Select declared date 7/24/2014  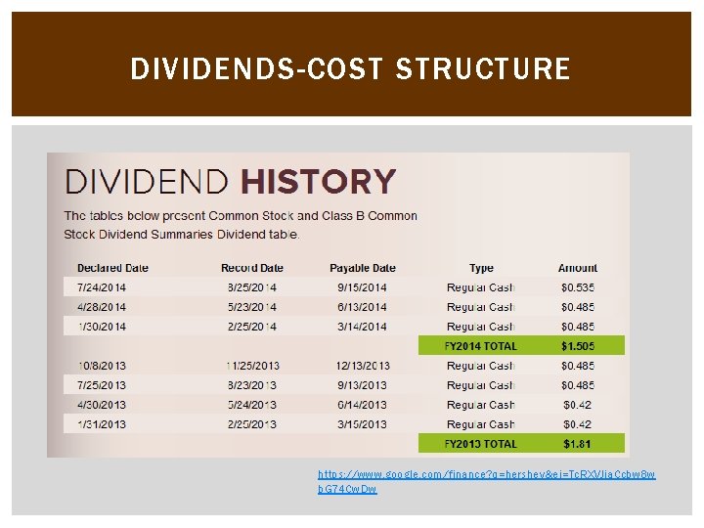pos(102,287)
